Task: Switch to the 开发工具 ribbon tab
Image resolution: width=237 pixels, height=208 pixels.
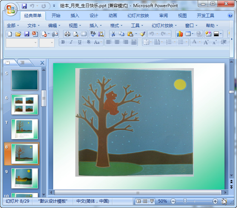Action: tap(205, 16)
